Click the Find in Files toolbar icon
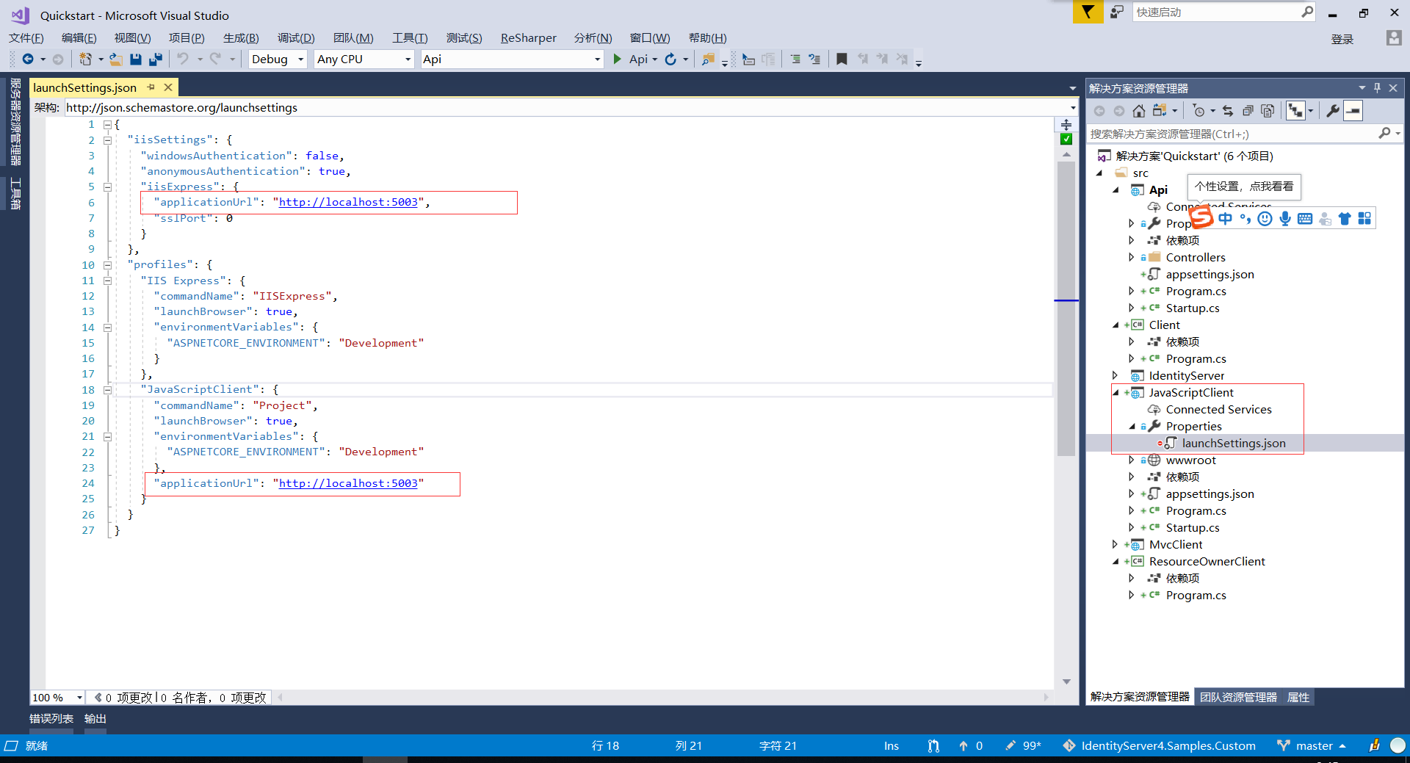The width and height of the screenshot is (1410, 763). [708, 59]
